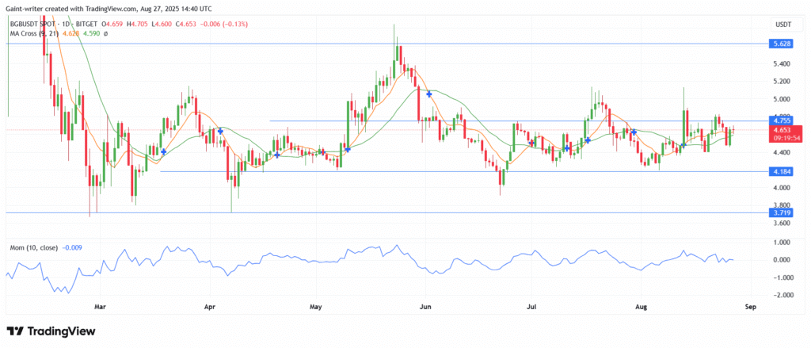Image resolution: width=811 pixels, height=348 pixels.
Task: Click the Sep label on time axis
Action: 751,307
